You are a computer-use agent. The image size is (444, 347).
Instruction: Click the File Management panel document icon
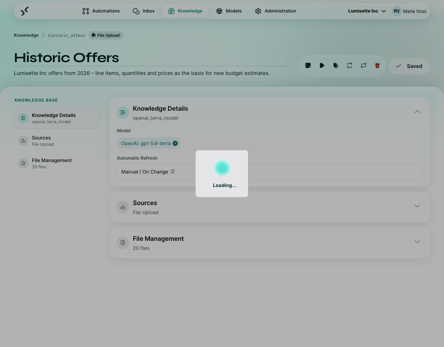point(123,243)
